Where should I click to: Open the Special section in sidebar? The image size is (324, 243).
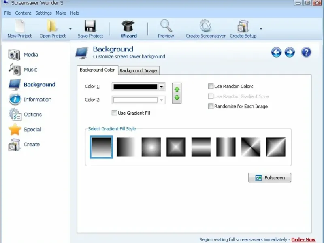25,129
